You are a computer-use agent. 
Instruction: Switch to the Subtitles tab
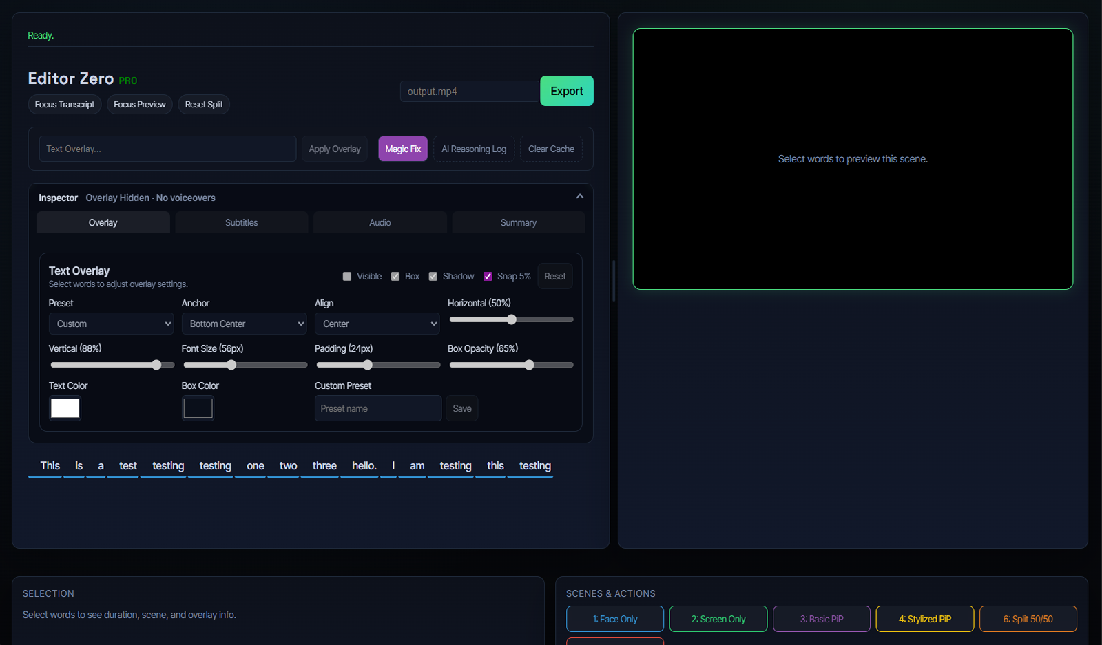(x=241, y=222)
